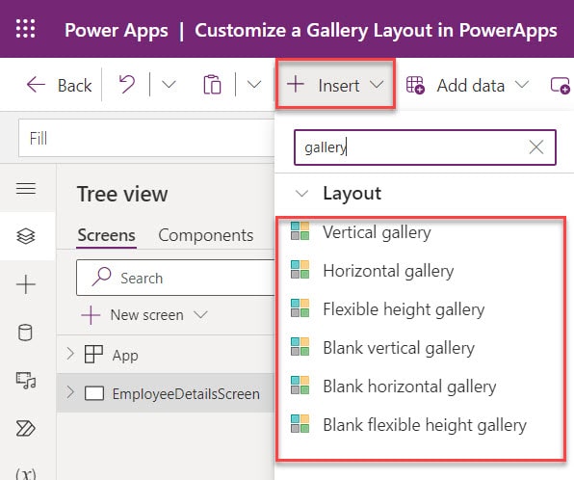
Task: Open the New screen dropdown chevron
Action: 200,315
